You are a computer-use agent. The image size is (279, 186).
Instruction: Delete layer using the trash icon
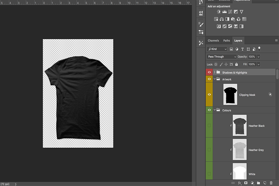tap(271, 183)
